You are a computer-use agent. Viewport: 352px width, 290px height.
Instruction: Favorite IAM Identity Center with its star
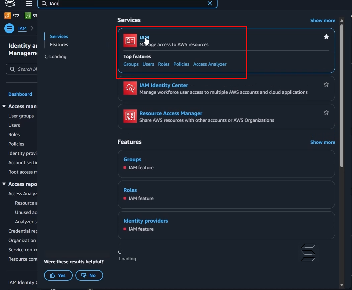(x=326, y=84)
